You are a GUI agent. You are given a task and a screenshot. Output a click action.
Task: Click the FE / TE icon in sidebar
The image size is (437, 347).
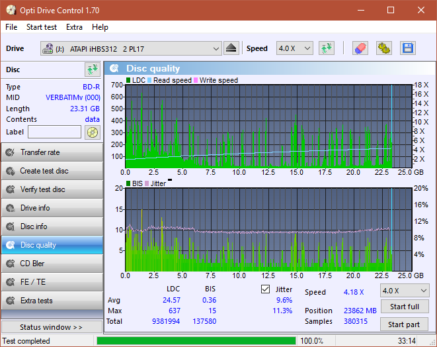click(x=11, y=282)
